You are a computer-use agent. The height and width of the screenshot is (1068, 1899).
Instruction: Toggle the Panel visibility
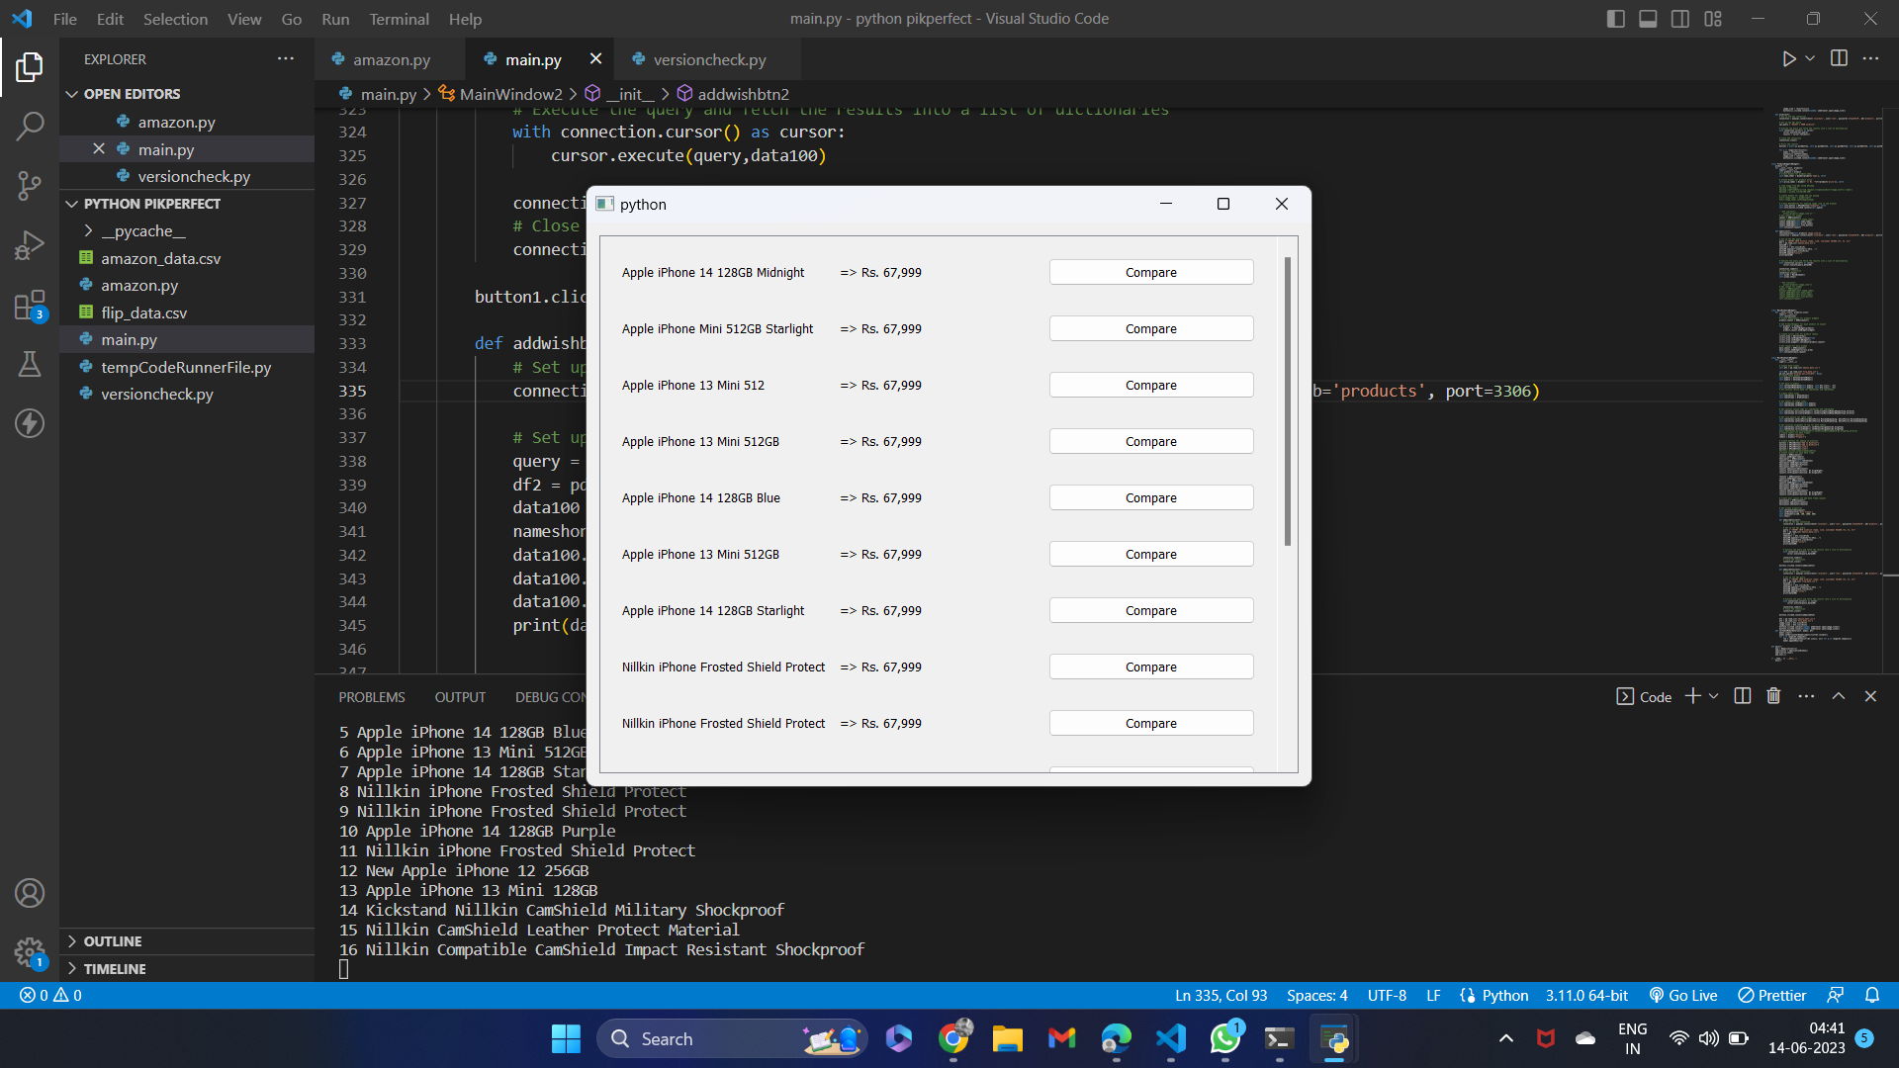[x=1648, y=18]
